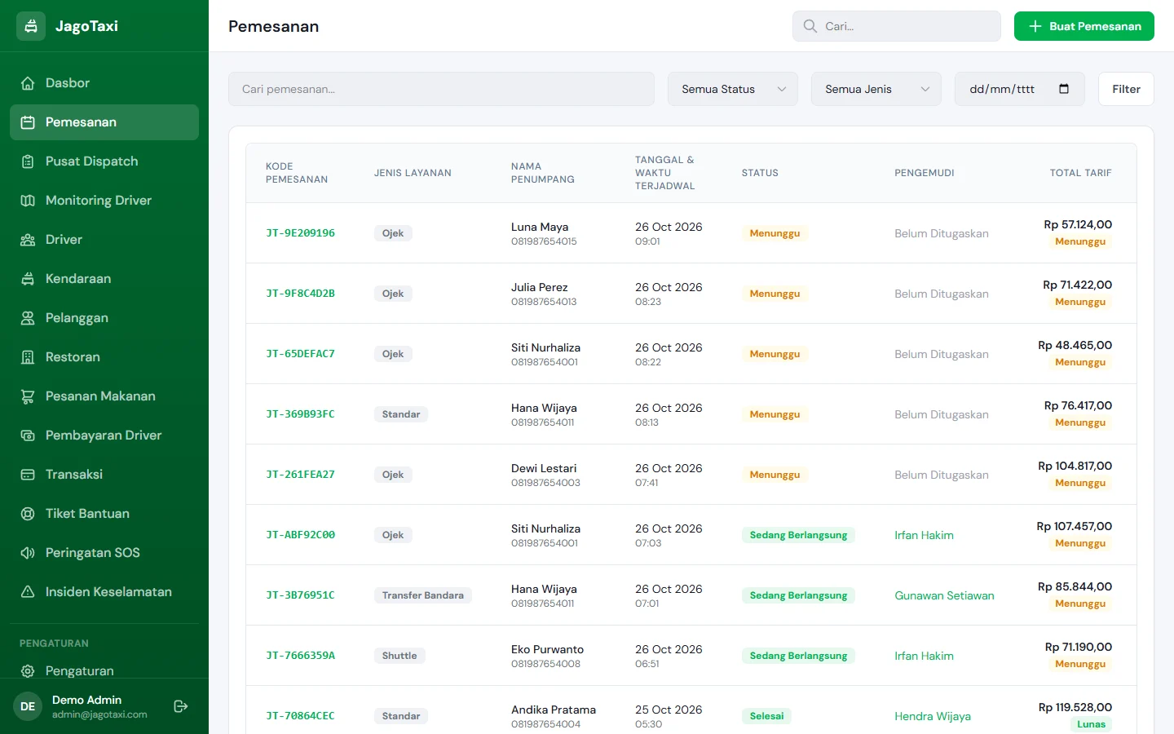
Task: Open the Semua Status dropdown
Action: pyautogui.click(x=733, y=89)
